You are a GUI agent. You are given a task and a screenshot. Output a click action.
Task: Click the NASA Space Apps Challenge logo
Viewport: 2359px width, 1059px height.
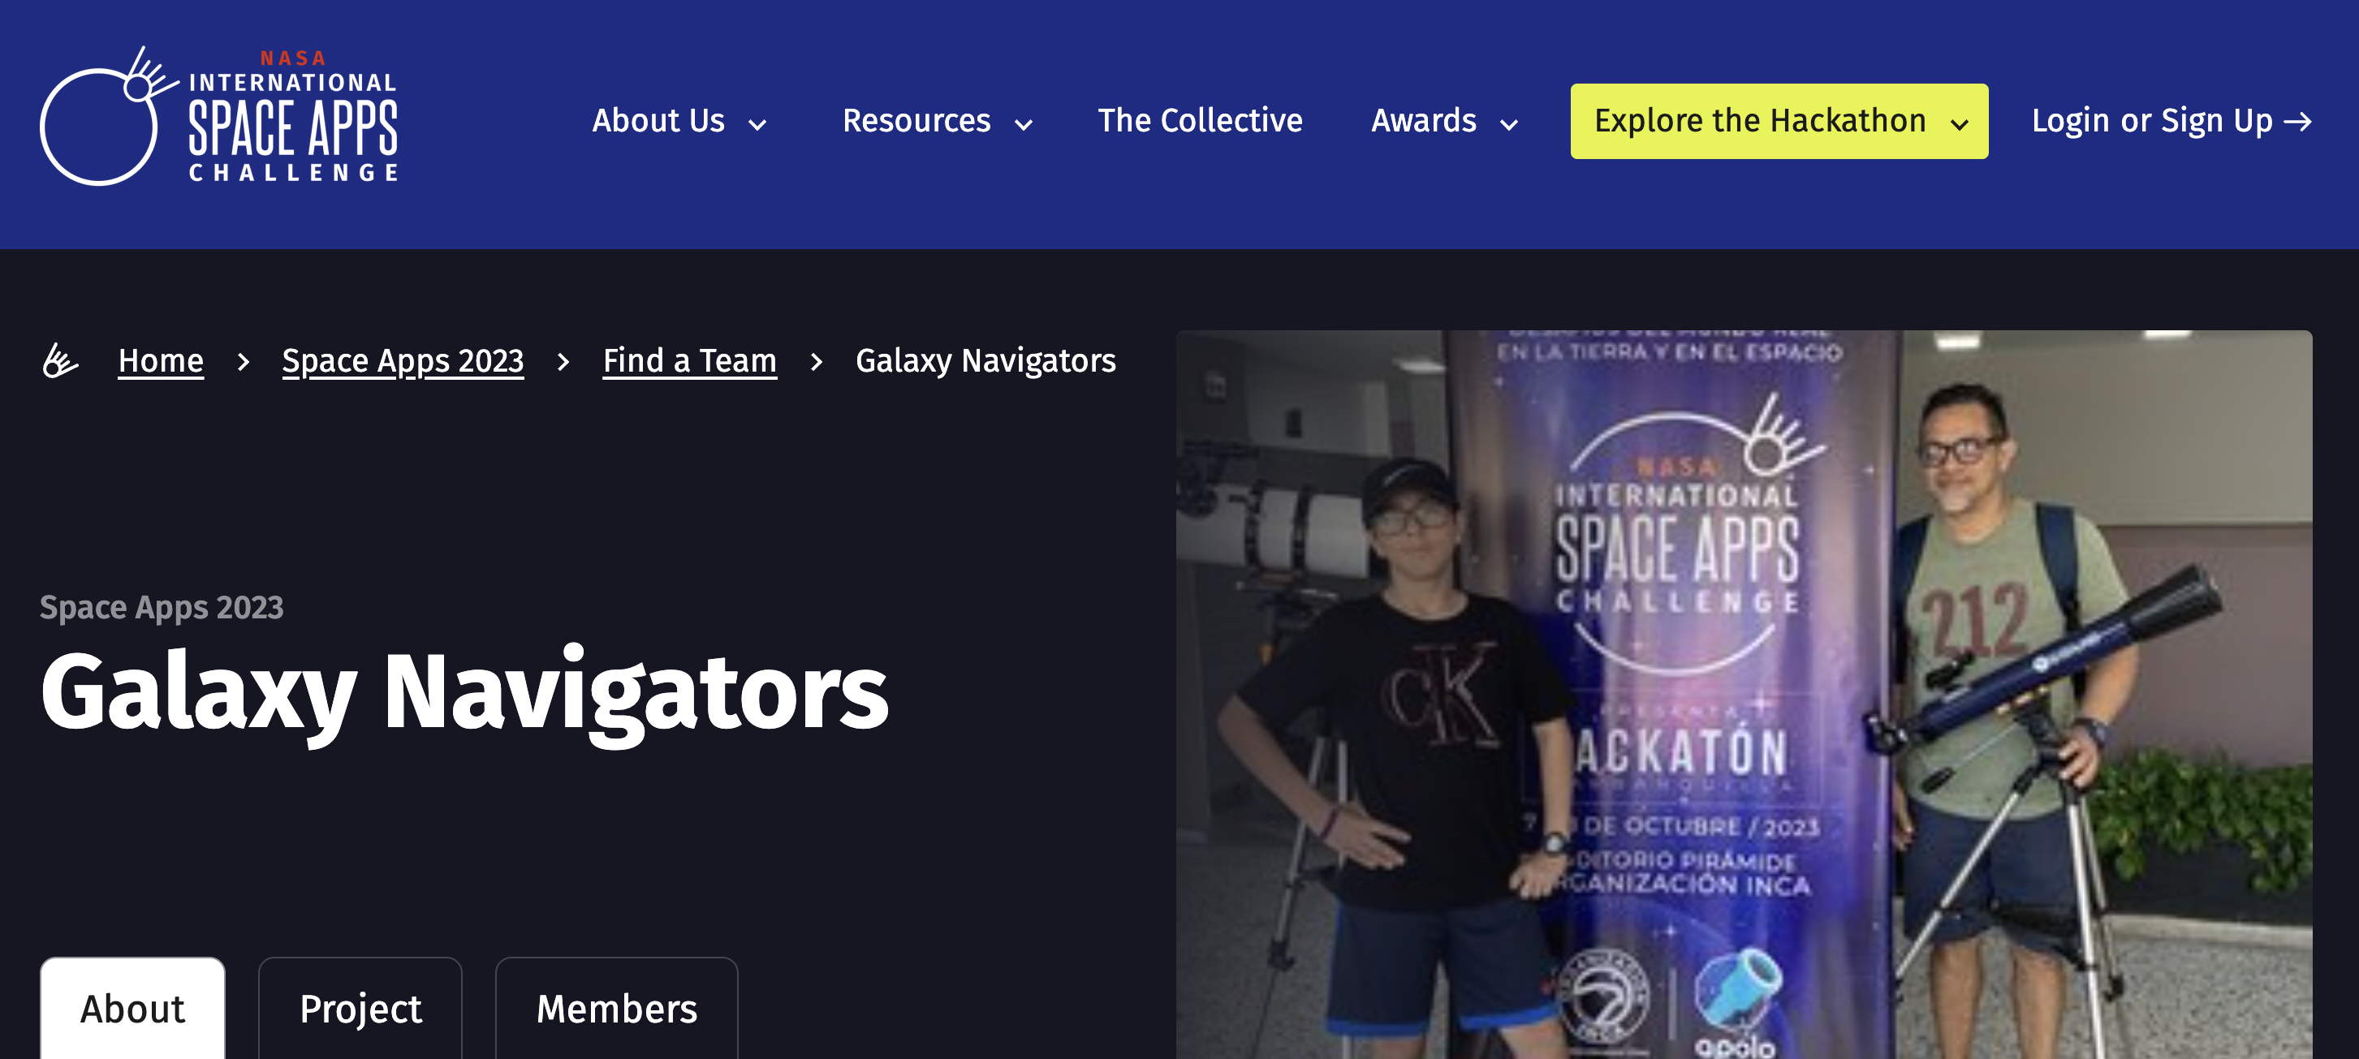(219, 116)
